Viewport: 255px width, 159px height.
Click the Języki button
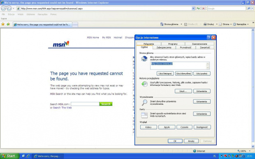coord(167,127)
